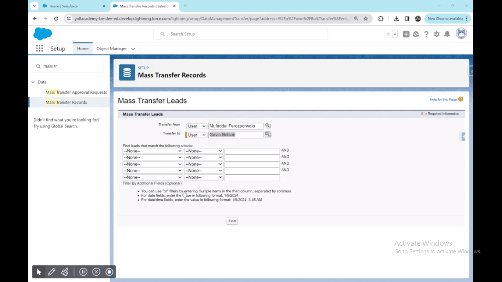The image size is (502, 282).
Task: Select the pointer tool in recorder toolbar
Action: point(39,272)
